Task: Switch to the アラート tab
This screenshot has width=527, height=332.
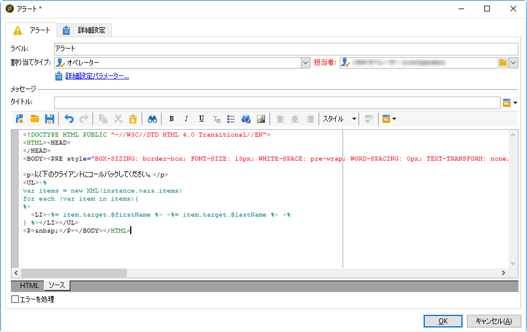Action: pos(31,30)
